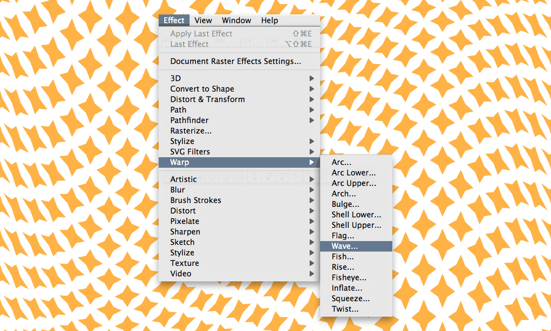
Task: Select the Twist warp effect
Action: click(x=343, y=309)
